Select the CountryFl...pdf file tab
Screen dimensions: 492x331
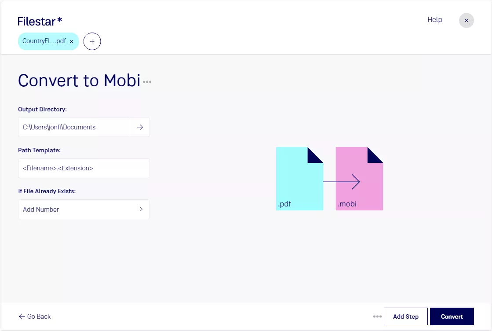(x=44, y=41)
